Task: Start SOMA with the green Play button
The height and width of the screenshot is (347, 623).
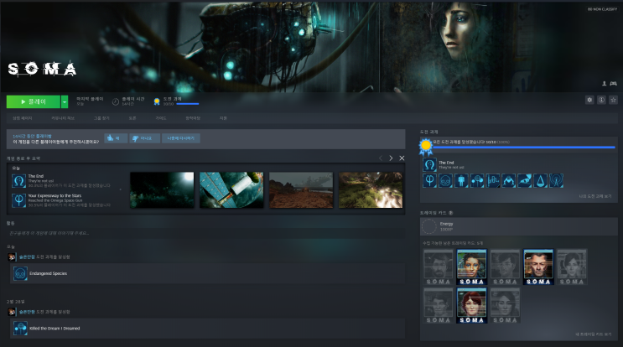Action: (x=34, y=101)
